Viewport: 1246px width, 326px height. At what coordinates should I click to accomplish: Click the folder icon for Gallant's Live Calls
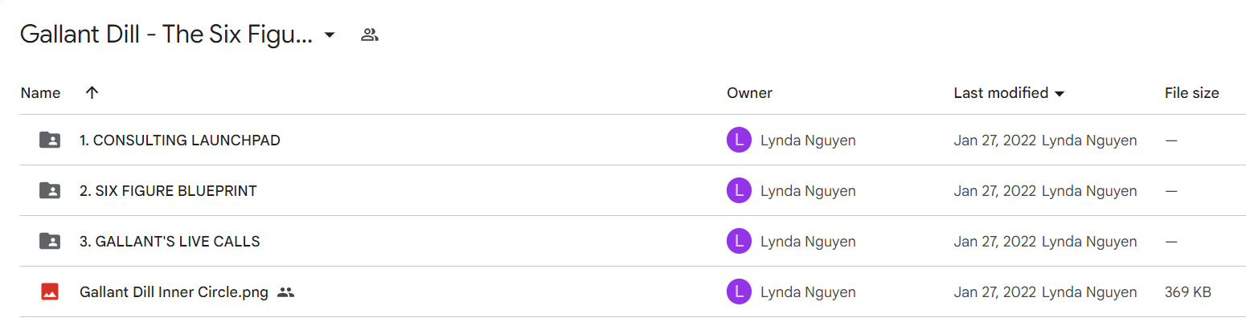50,241
